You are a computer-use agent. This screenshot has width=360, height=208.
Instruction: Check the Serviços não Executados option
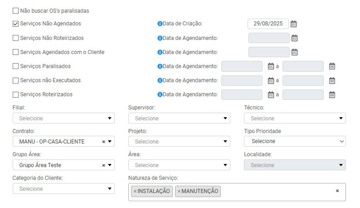(16, 80)
